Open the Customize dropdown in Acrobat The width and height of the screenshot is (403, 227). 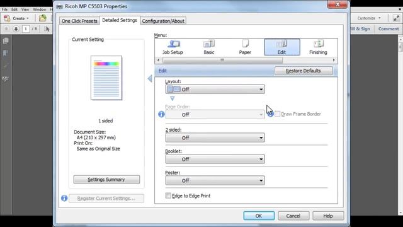pyautogui.click(x=369, y=18)
